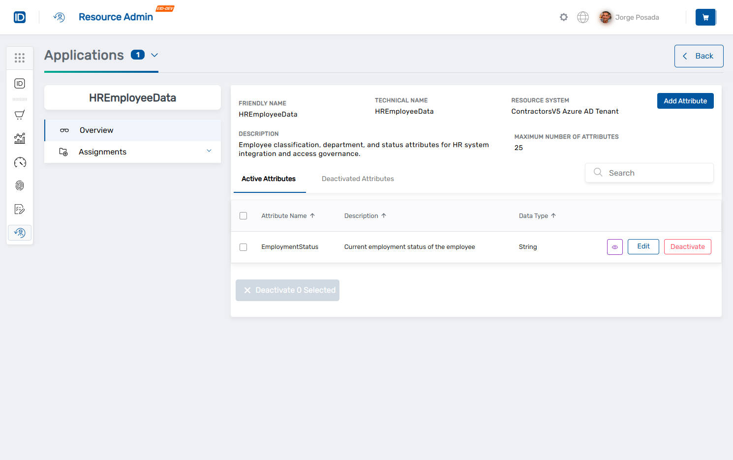
Task: Select the Overview menu item
Action: [x=96, y=130]
